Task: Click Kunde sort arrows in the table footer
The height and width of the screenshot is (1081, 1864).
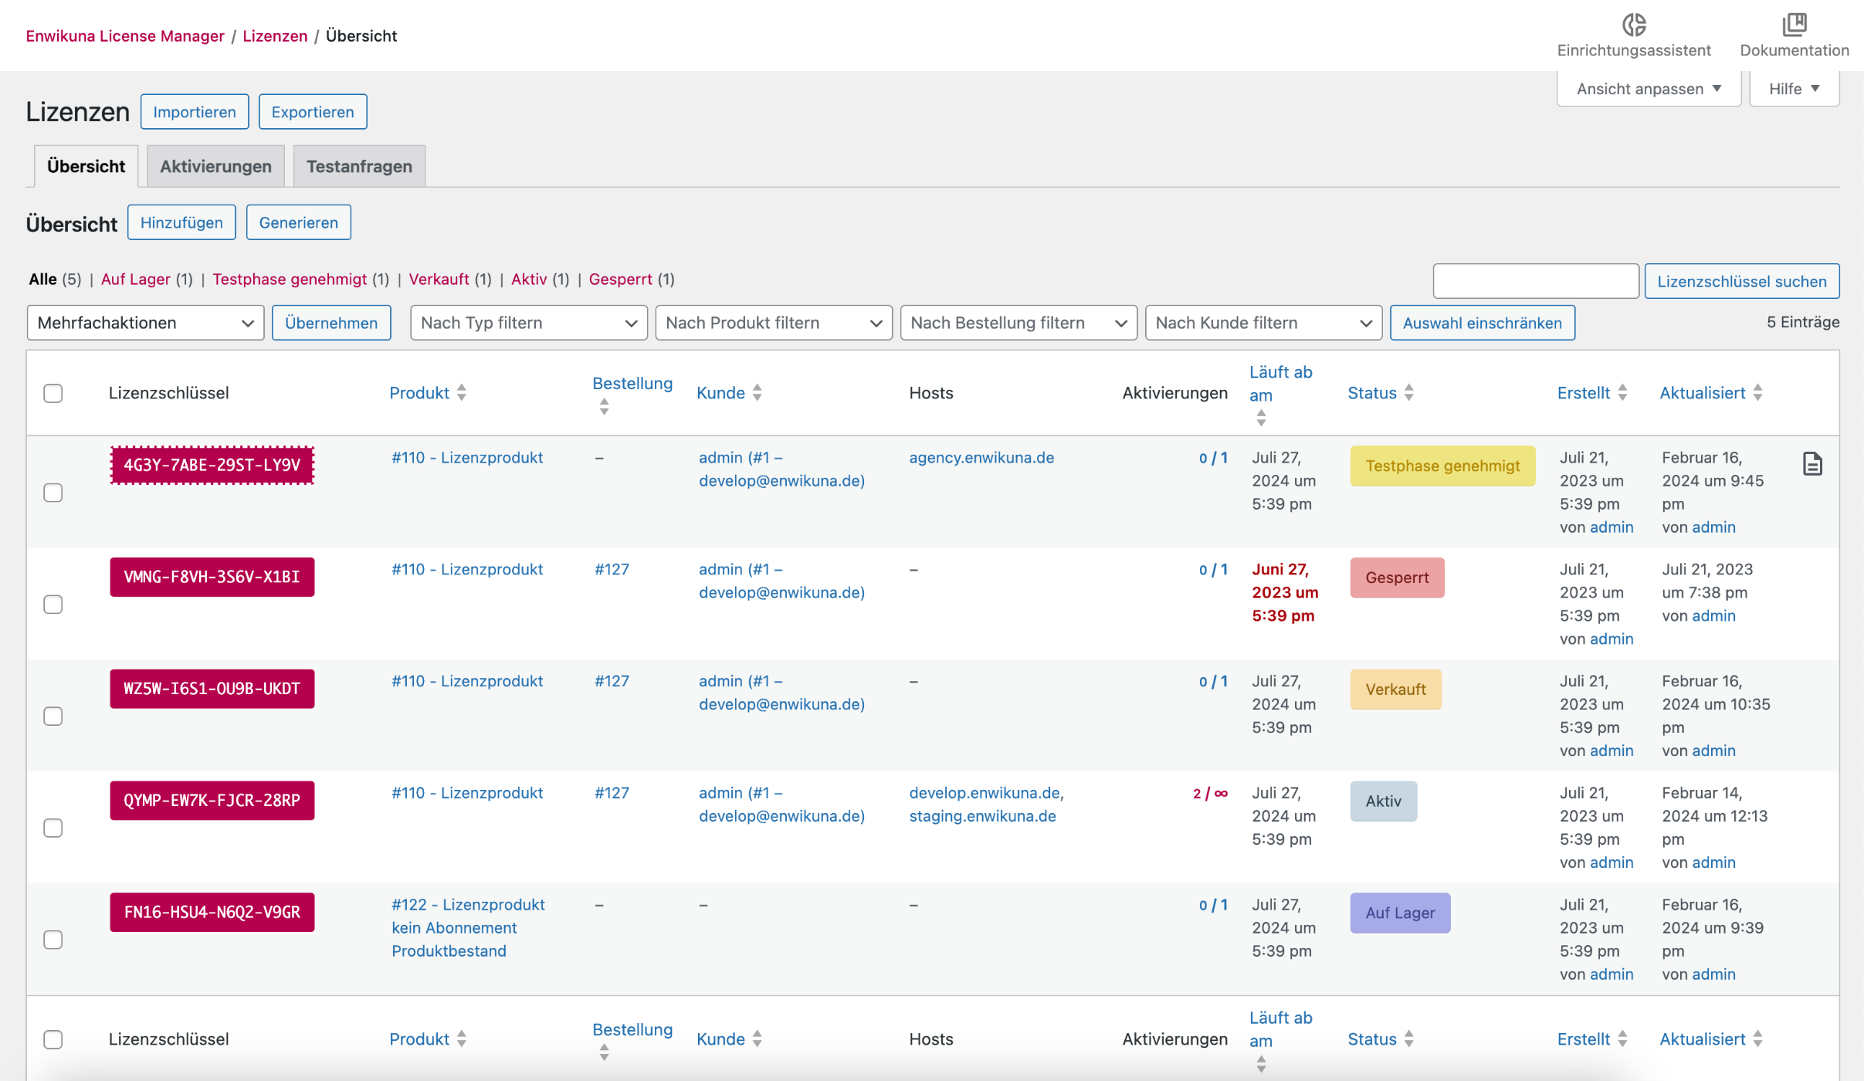Action: pos(757,1039)
